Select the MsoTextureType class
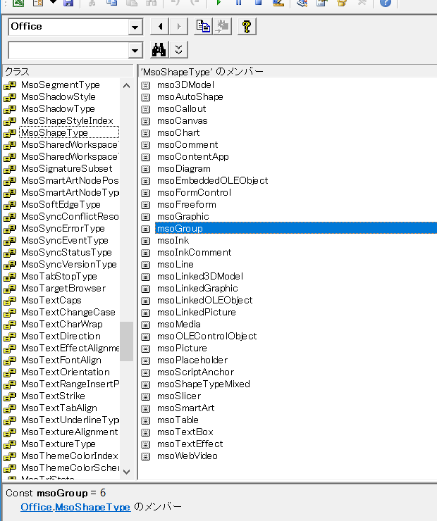This screenshot has width=437, height=521. click(59, 444)
